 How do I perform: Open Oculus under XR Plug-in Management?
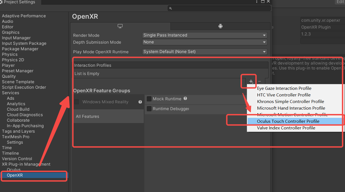pos(14,170)
